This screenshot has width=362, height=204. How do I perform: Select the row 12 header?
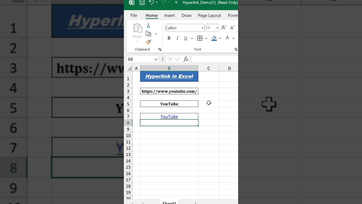(x=128, y=148)
